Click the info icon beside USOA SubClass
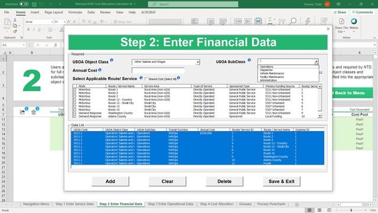Viewport: 378px width, 213px height. coord(249,60)
